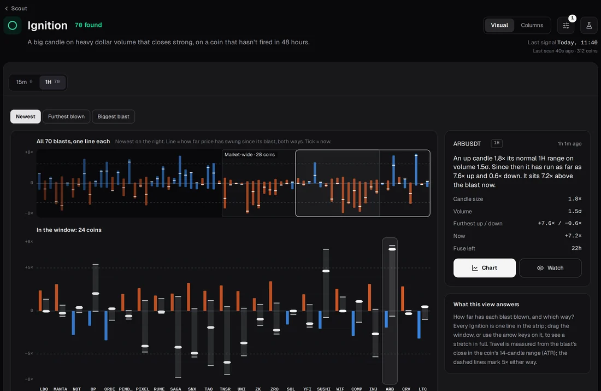Click the ARBUSDT symbol title
The width and height of the screenshot is (601, 391).
tap(467, 144)
